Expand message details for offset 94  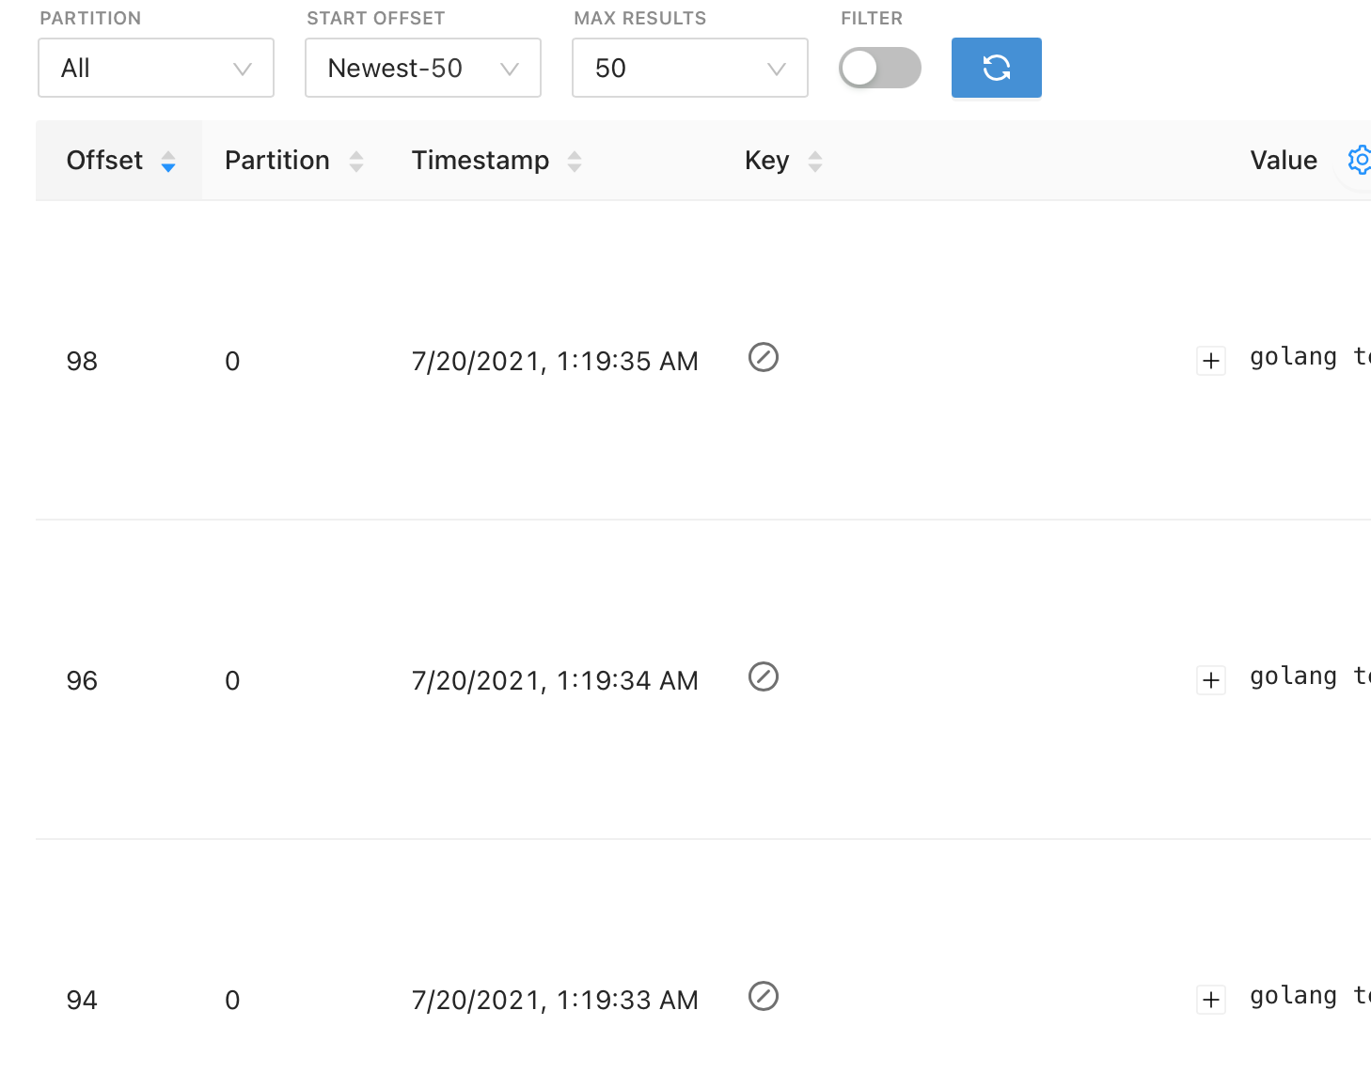1211,999
